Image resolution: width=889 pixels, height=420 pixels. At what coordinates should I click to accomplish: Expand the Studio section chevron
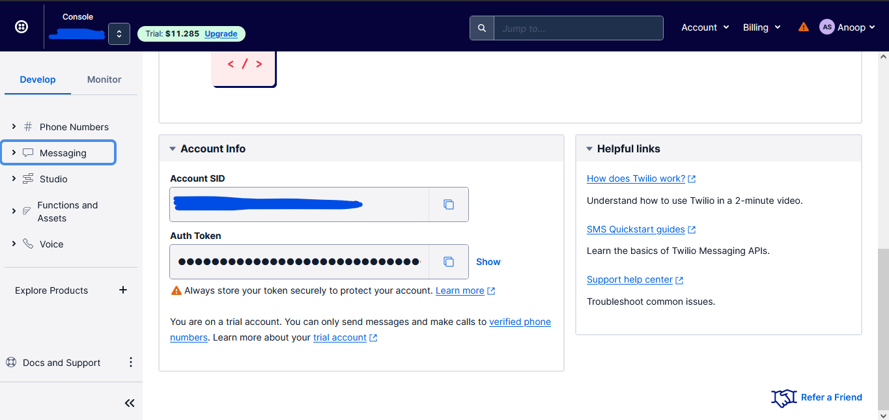(x=14, y=178)
